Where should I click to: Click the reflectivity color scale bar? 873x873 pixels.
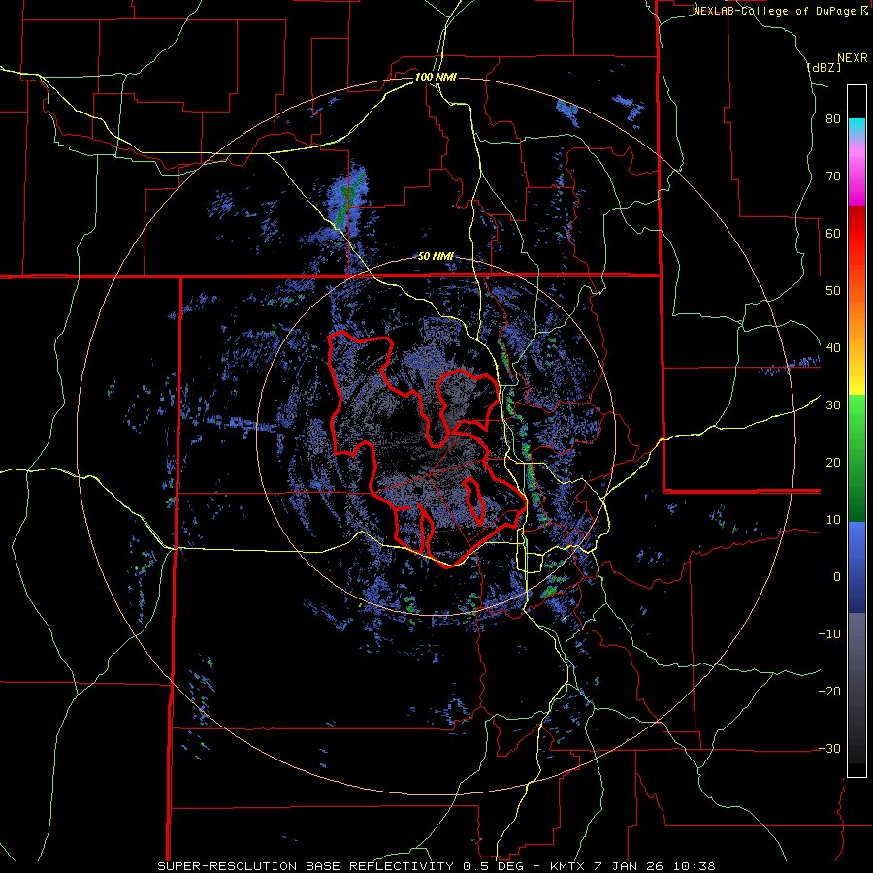857,431
